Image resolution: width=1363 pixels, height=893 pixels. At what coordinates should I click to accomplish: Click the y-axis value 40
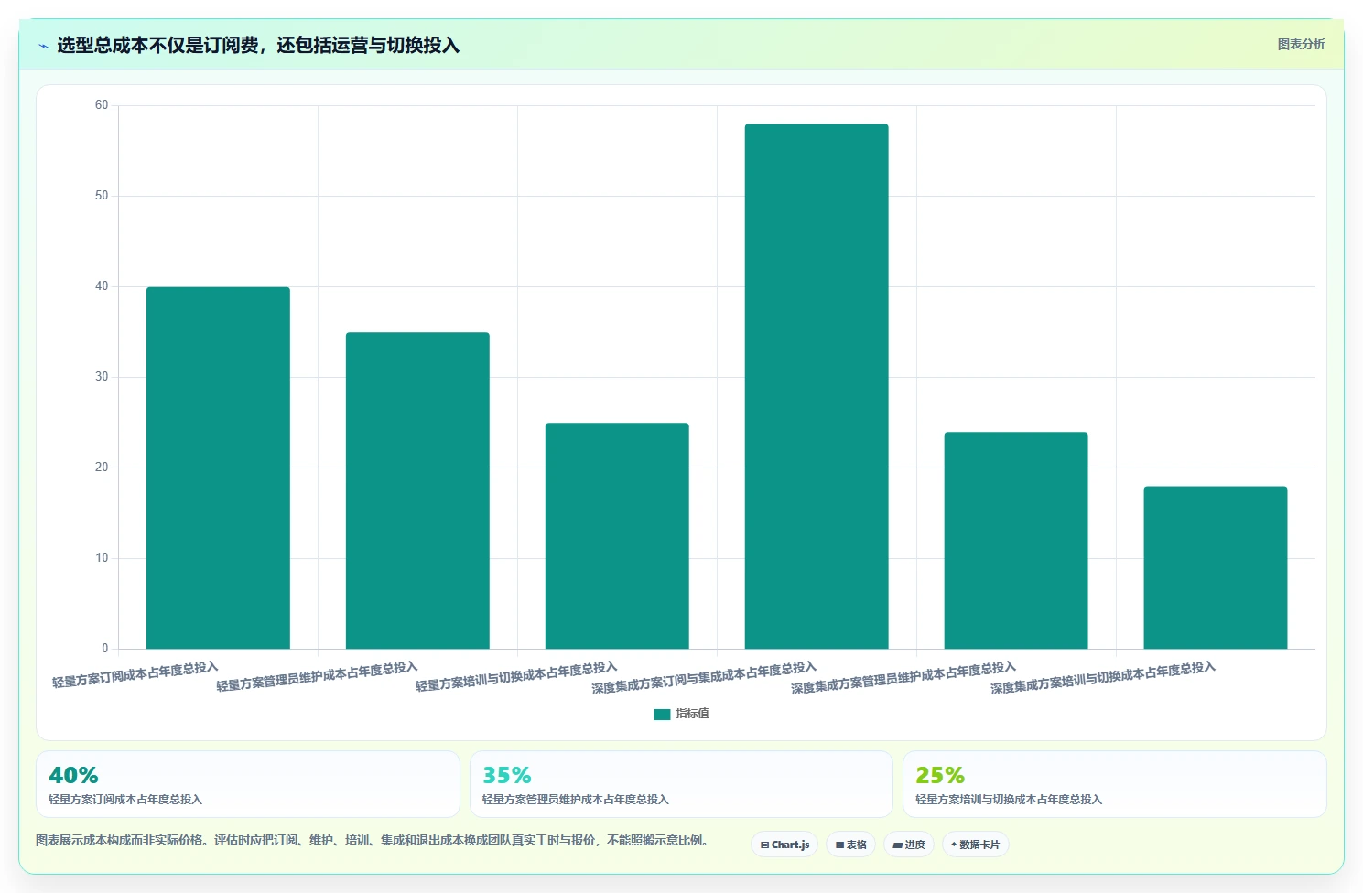click(102, 286)
